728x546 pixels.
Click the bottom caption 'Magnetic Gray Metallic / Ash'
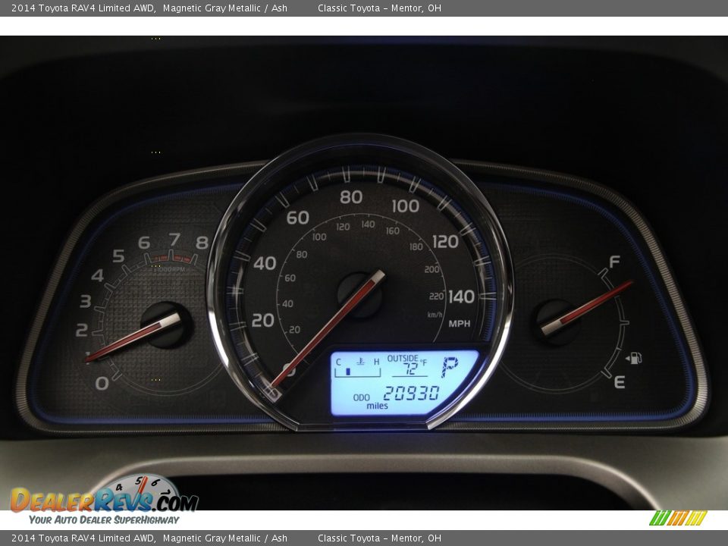(x=224, y=538)
